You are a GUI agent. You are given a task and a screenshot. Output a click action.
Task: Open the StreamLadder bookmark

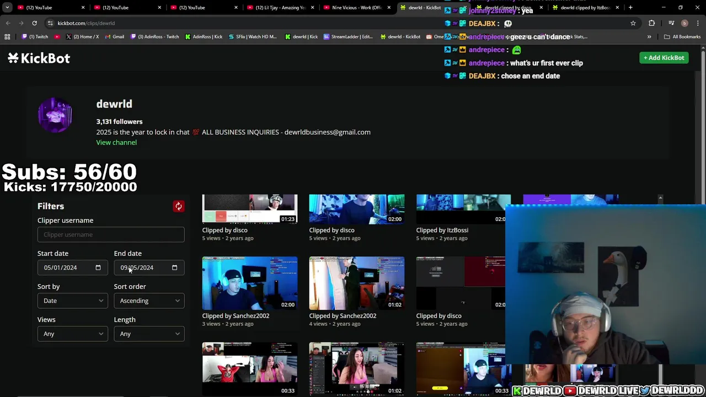[348, 36]
